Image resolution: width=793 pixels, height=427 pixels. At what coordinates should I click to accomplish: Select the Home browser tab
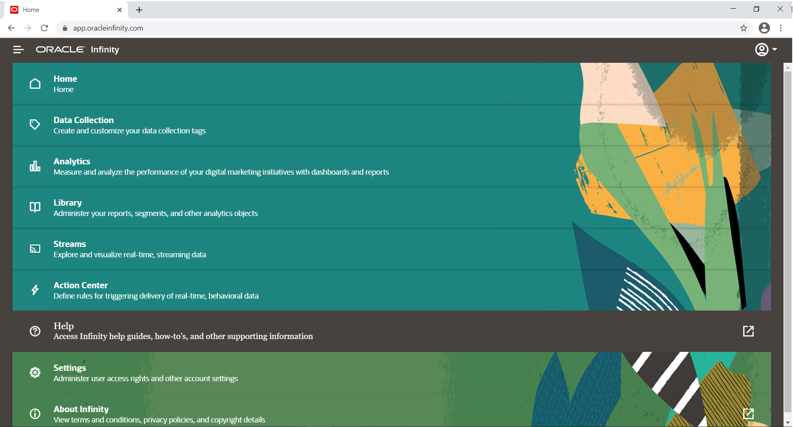(x=66, y=10)
